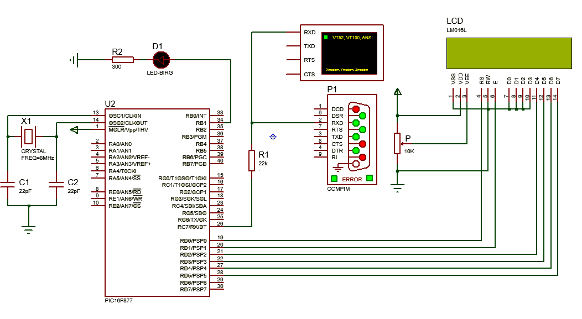Click the OSC2/CLKOUT pin label
Screen dimensions: 582x319
coord(128,123)
